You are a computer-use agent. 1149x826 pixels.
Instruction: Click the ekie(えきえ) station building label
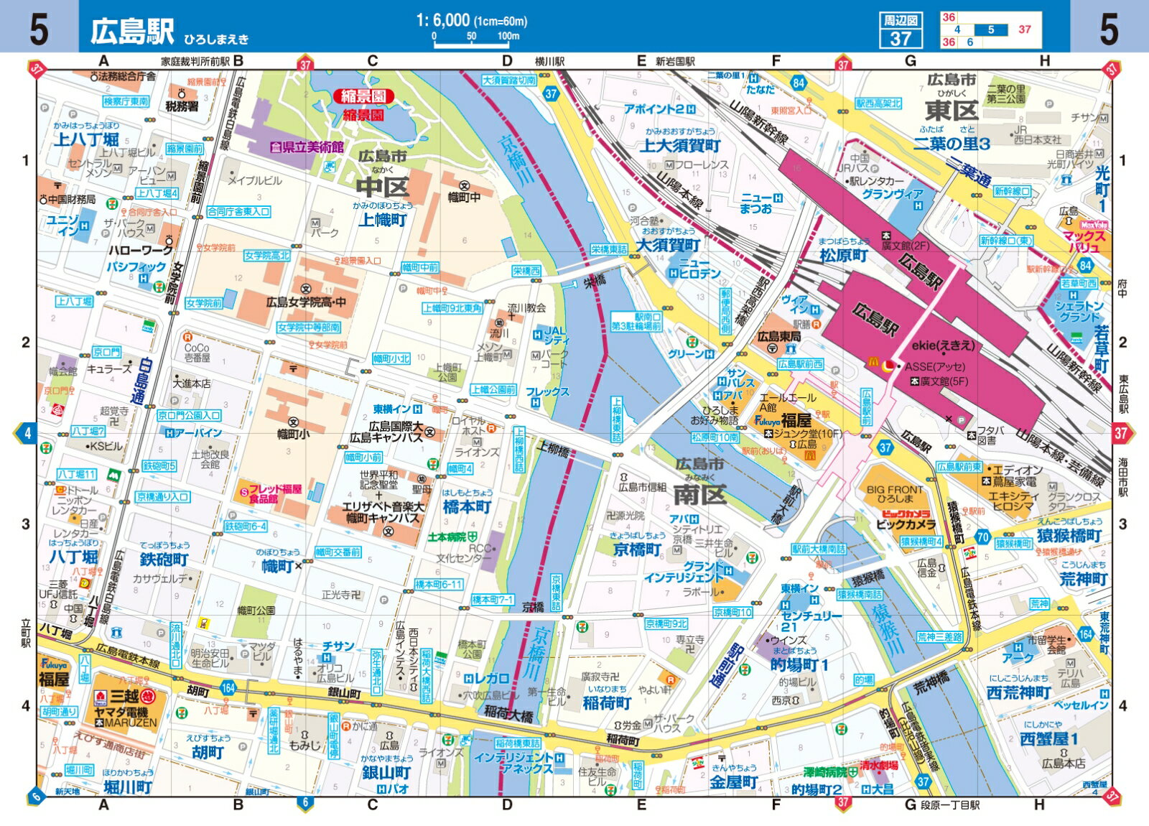pyautogui.click(x=944, y=345)
